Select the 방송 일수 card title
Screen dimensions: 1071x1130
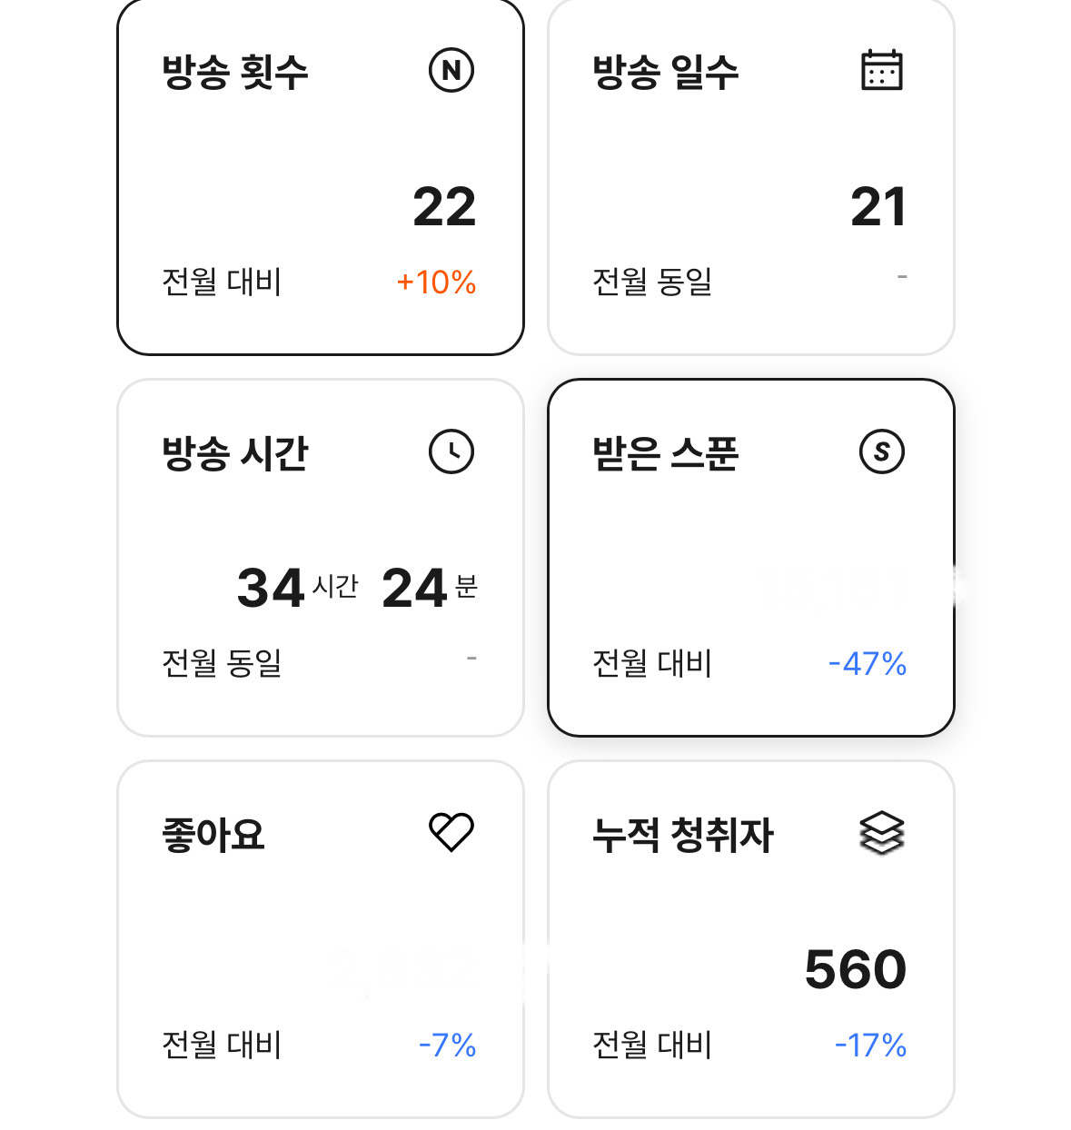coord(666,72)
